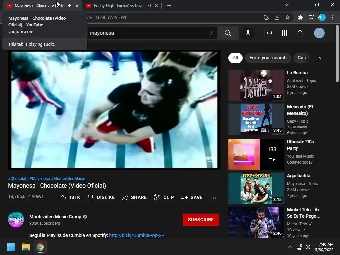The image size is (340, 255).
Task: Open the Michel Teló video thumbnail
Action: click(256, 222)
